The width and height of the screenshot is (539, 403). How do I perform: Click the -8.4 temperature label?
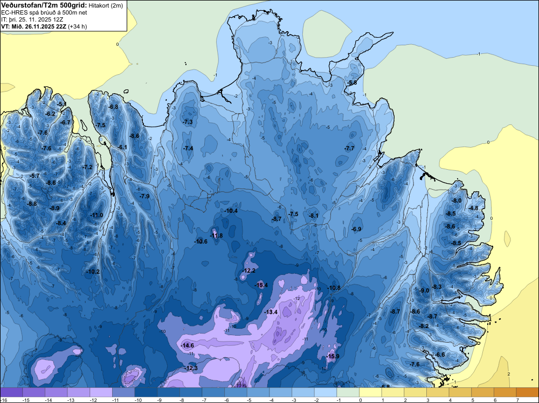click(61, 223)
